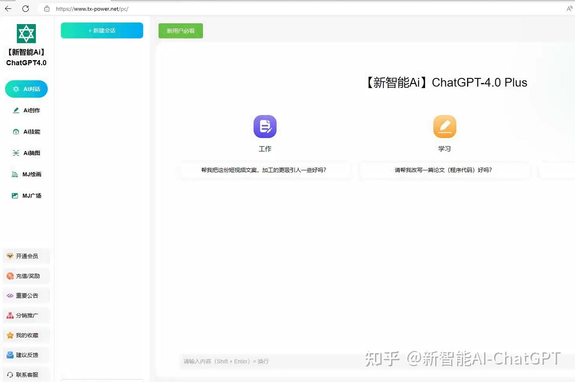Open MJ绘画 in the sidebar

coord(26,174)
